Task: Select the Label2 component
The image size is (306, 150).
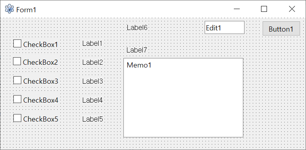Action: point(93,62)
